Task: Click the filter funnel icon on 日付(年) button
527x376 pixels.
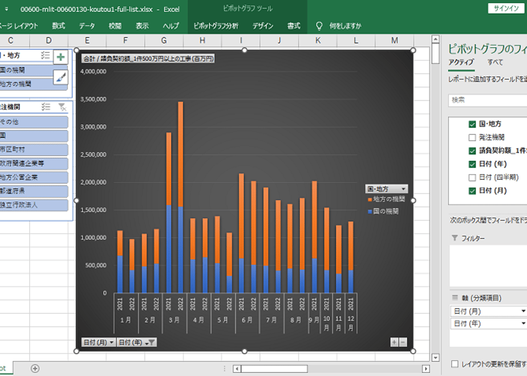Action: pos(152,342)
